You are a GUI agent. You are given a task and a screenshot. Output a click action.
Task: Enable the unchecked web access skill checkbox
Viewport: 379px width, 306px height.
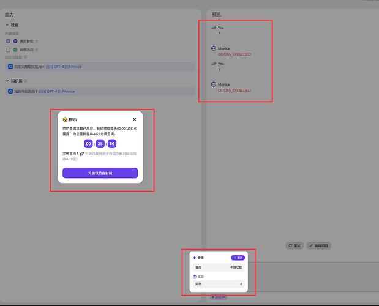(8, 50)
